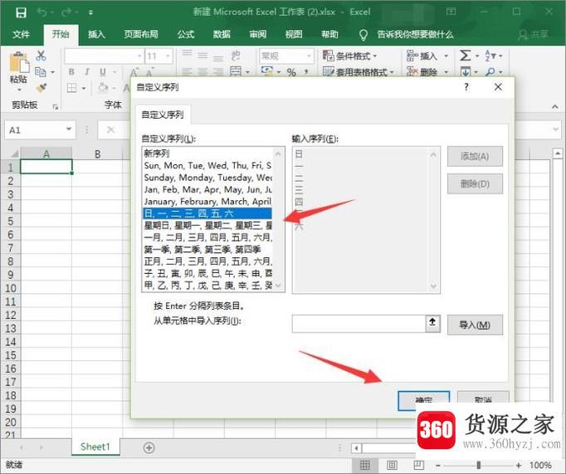Switch to the View tab
This screenshot has width=566, height=474.
294,34
